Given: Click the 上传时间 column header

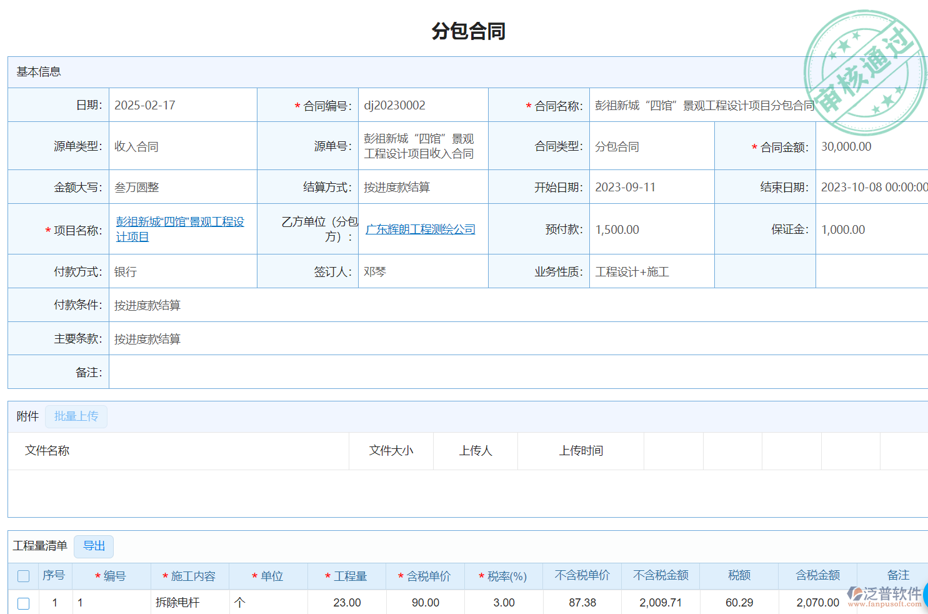Looking at the screenshot, I should coord(581,451).
